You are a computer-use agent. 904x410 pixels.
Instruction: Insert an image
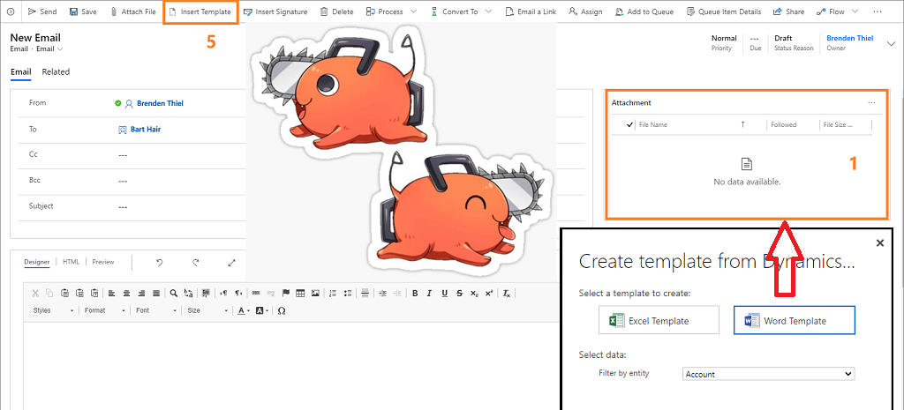point(315,293)
